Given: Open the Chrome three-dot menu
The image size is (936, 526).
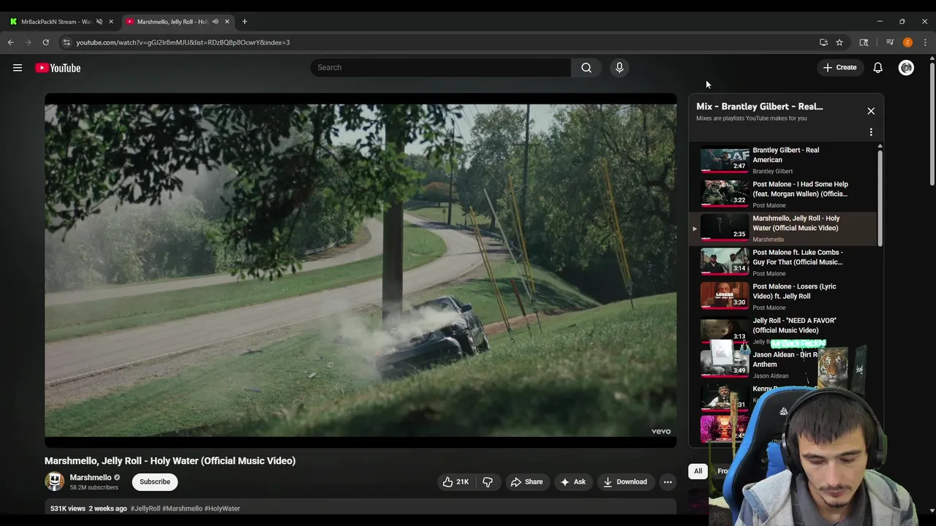Looking at the screenshot, I should (x=925, y=42).
